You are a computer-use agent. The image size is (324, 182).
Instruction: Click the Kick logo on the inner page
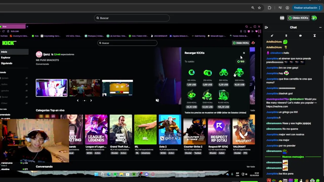[9, 43]
